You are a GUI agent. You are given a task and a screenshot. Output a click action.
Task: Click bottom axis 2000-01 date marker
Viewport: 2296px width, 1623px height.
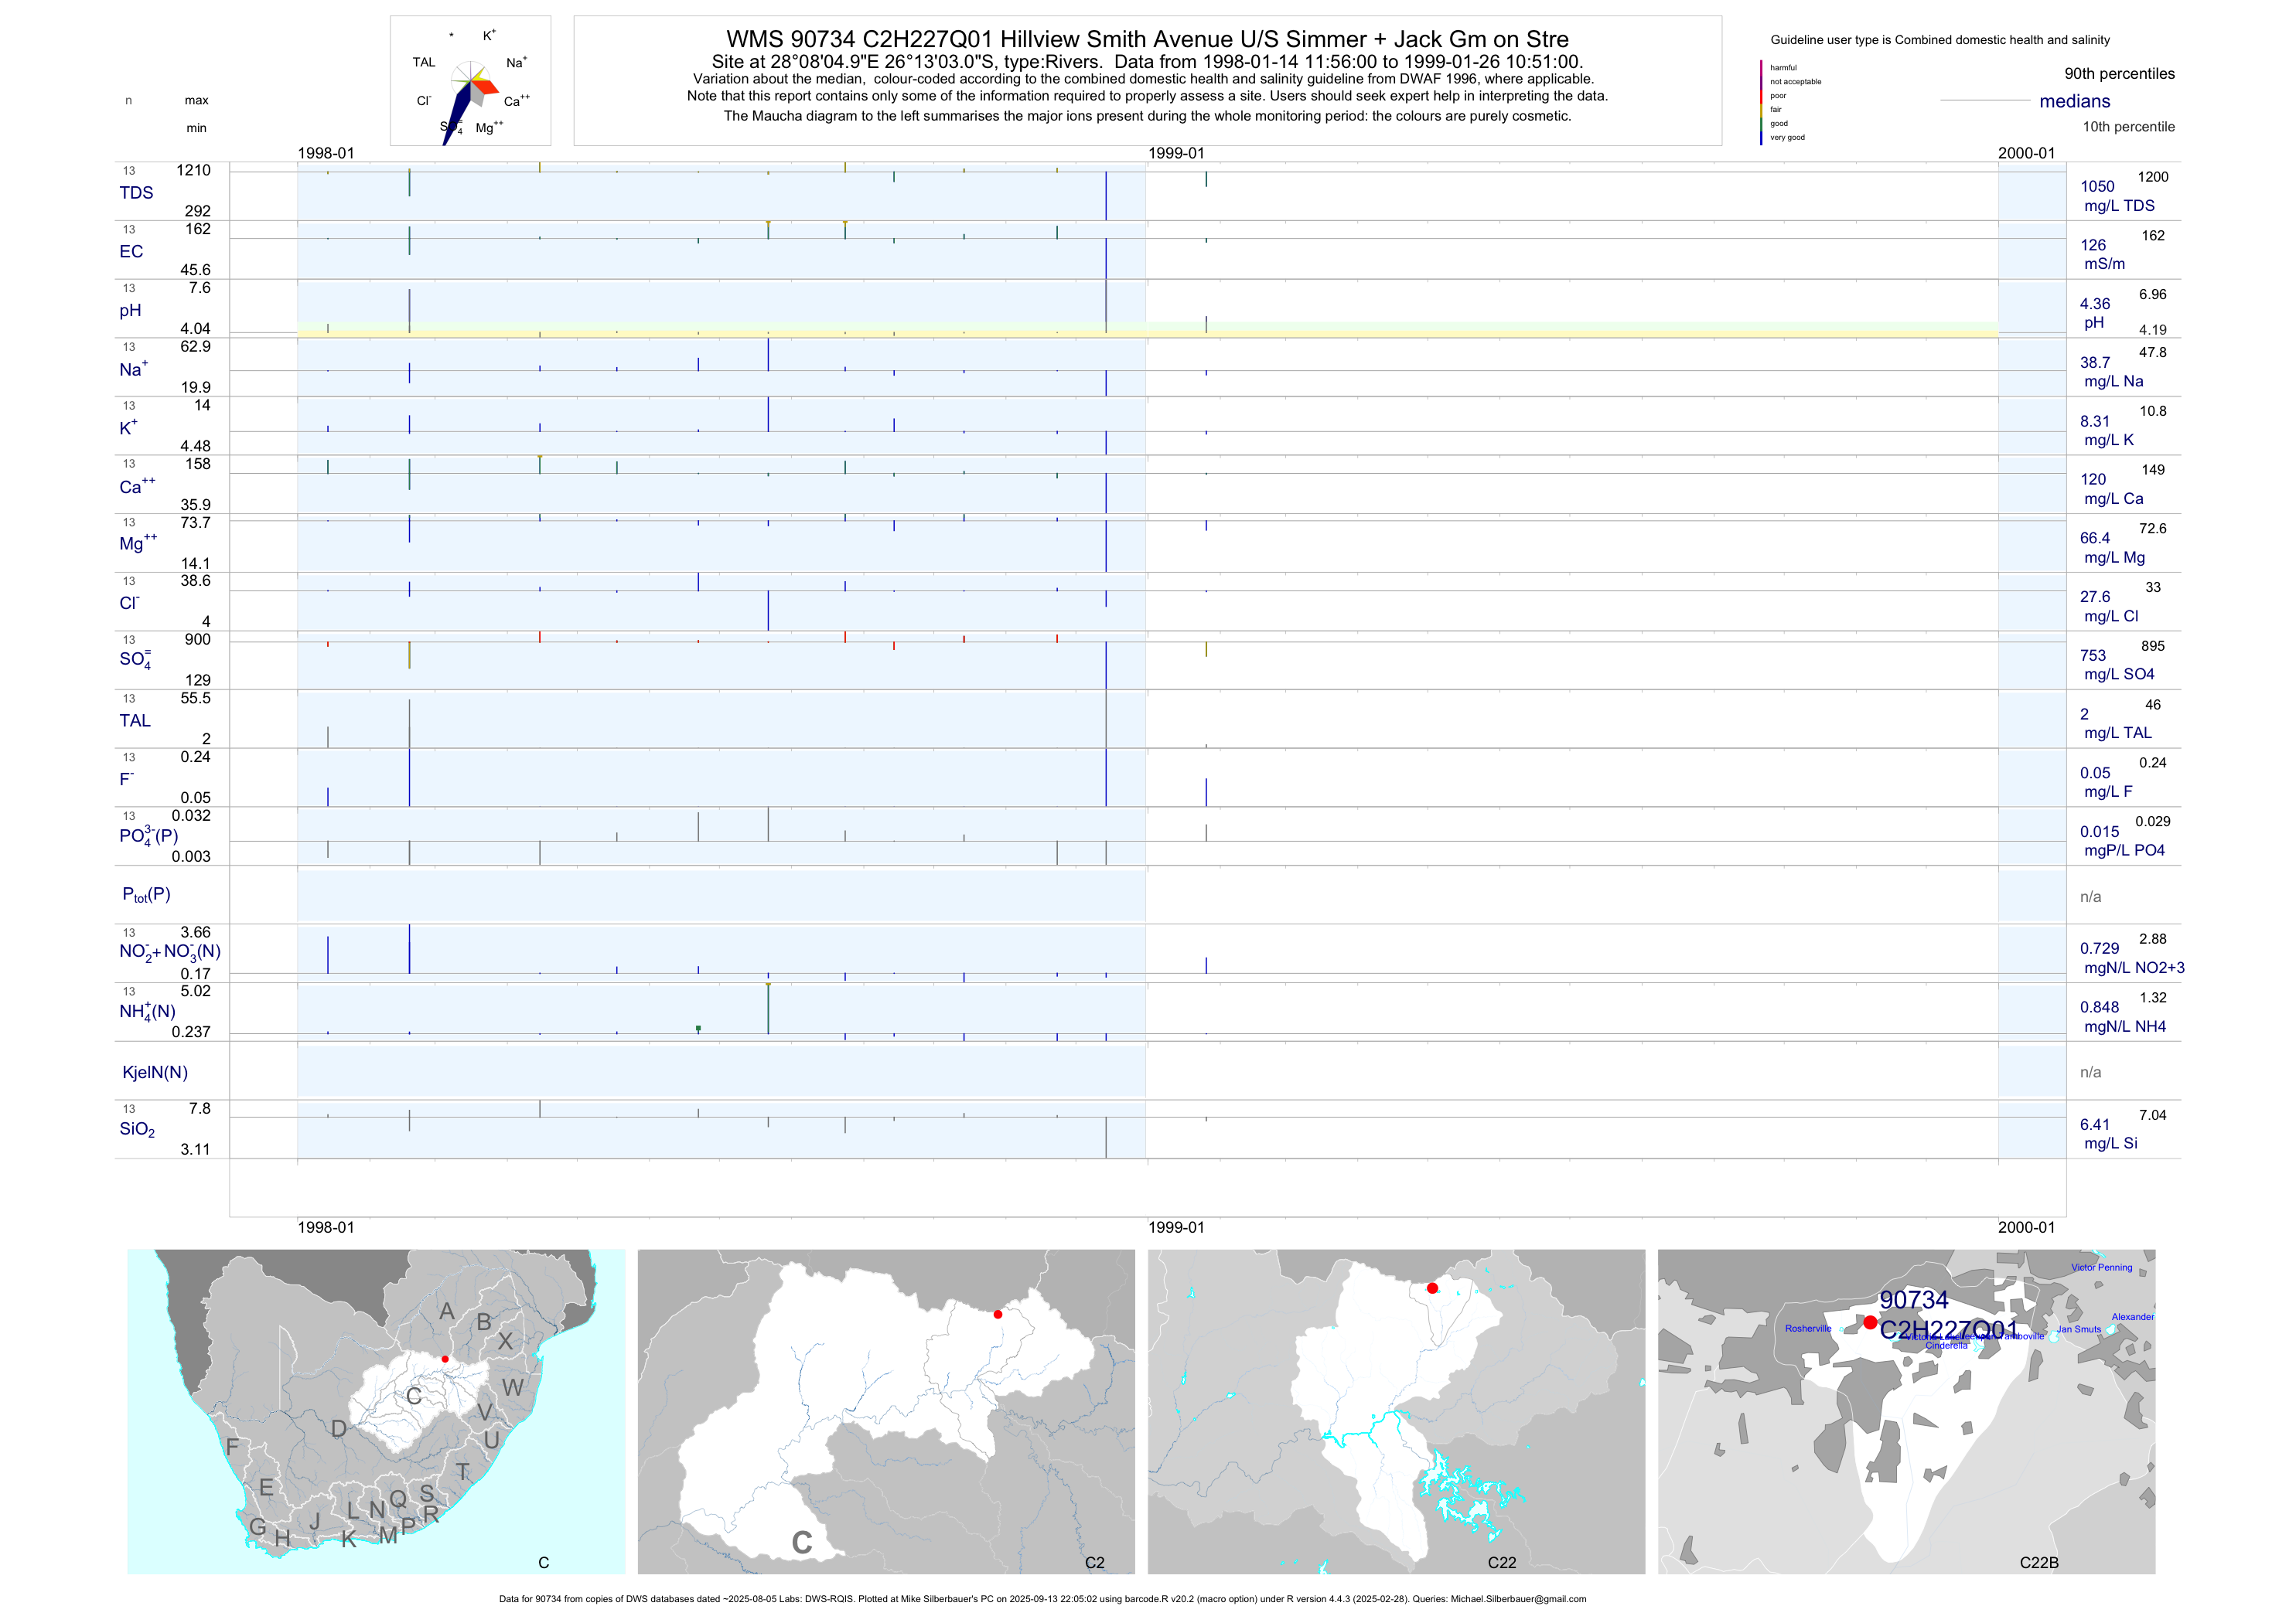[x=2026, y=1227]
